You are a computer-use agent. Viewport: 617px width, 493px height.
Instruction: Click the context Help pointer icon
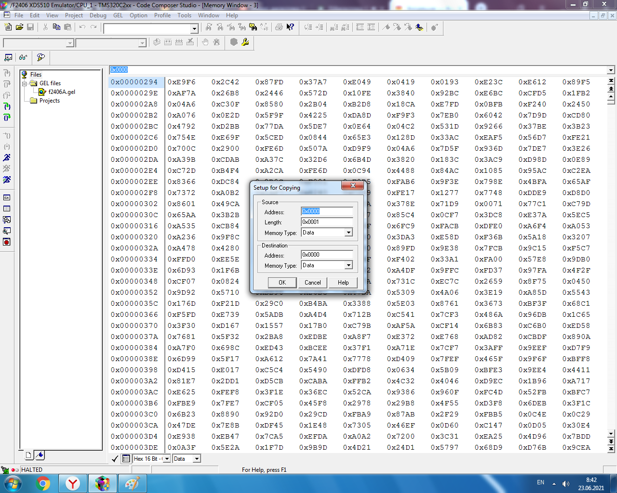click(290, 27)
